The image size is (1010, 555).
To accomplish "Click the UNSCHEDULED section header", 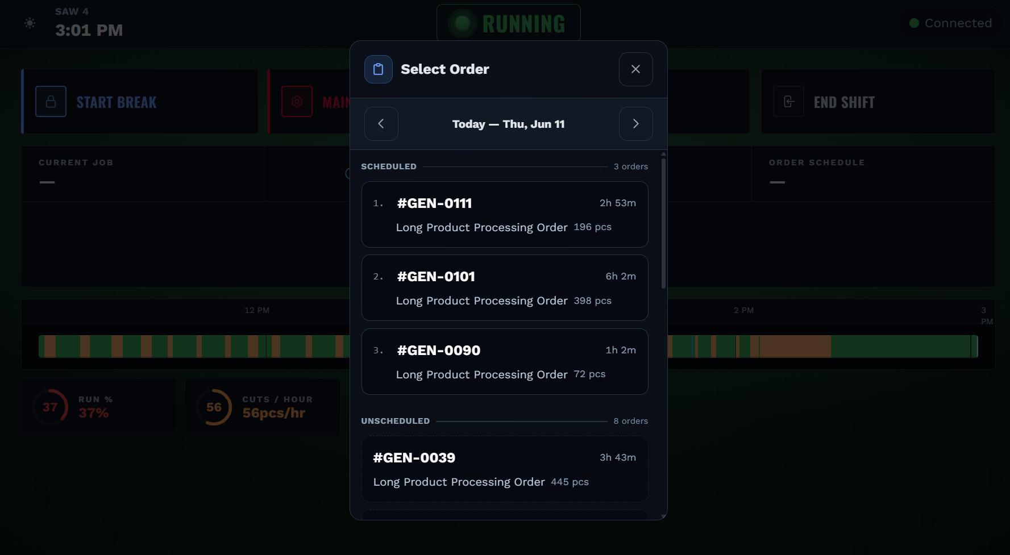I will [396, 421].
